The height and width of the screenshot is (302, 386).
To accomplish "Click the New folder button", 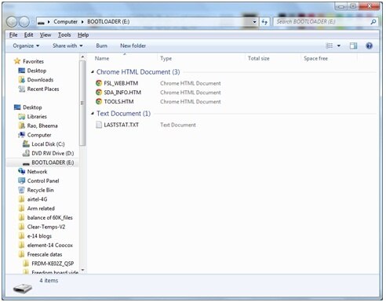I will [133, 45].
